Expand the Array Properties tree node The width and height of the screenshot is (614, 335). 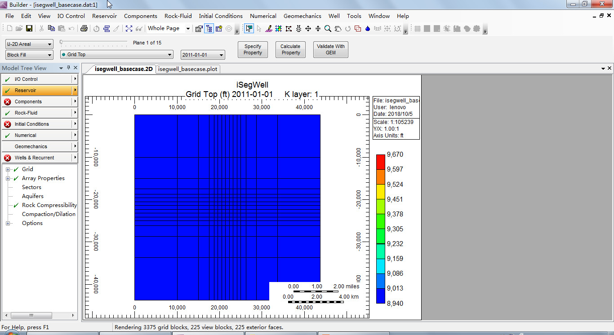click(x=8, y=178)
